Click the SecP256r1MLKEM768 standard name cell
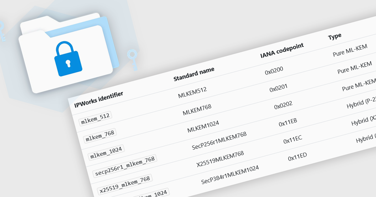This screenshot has height=197, width=376. coord(219,140)
